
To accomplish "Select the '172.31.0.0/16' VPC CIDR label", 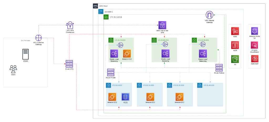I will tap(116, 17).
